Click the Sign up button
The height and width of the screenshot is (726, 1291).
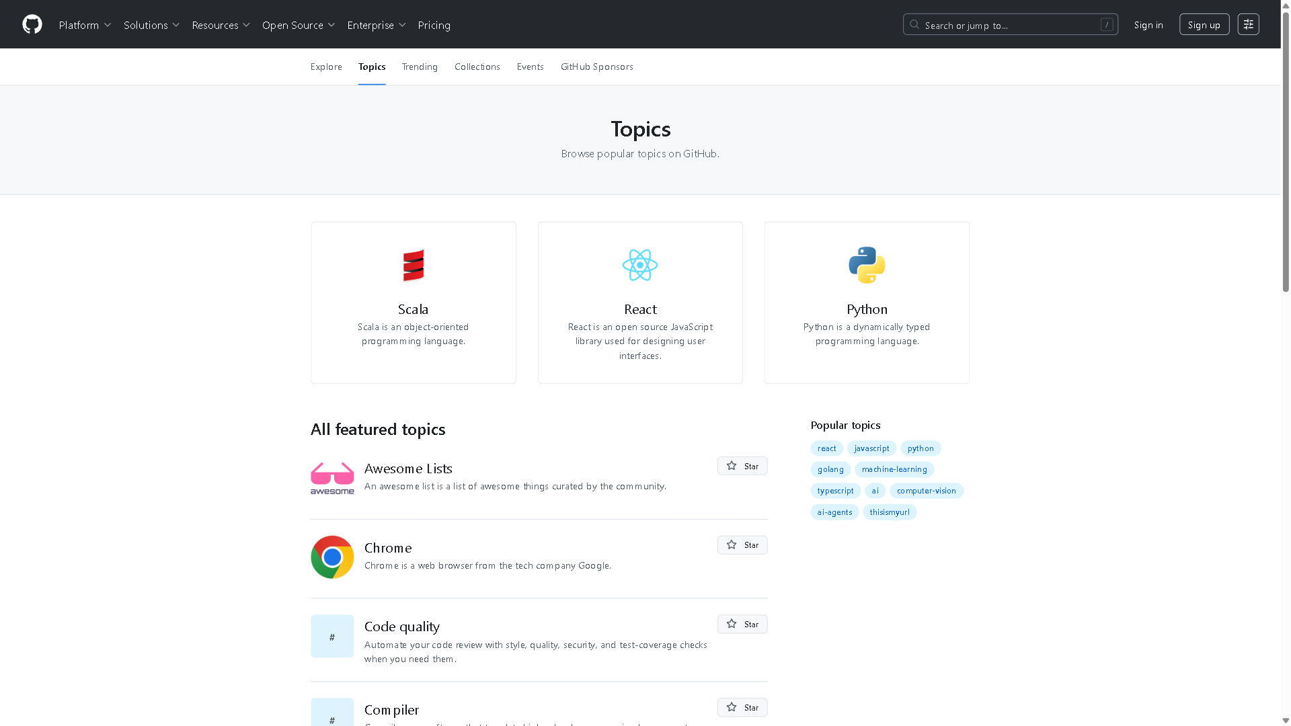coord(1204,24)
